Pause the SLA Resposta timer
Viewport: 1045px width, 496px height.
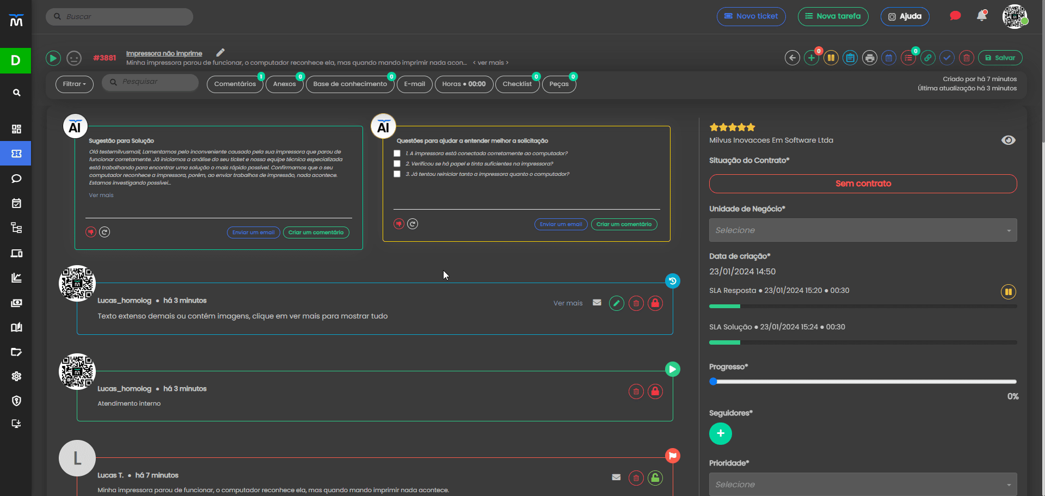pyautogui.click(x=1009, y=292)
